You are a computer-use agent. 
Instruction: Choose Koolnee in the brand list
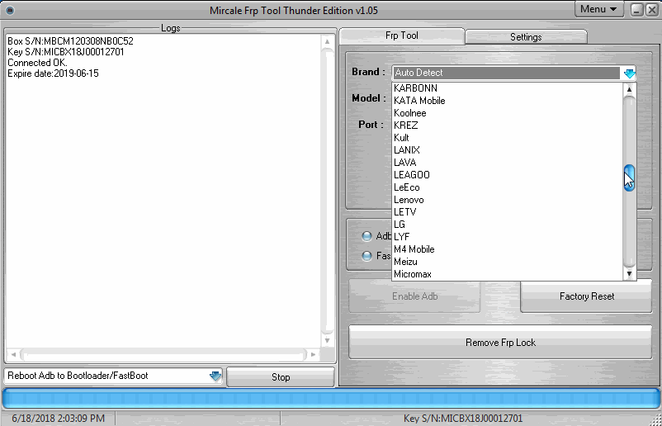click(x=508, y=113)
